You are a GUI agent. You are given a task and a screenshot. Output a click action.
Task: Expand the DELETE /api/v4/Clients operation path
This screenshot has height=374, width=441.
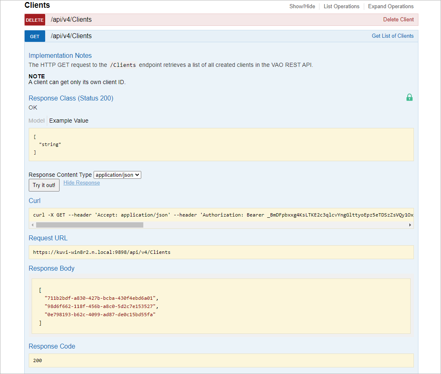click(71, 20)
